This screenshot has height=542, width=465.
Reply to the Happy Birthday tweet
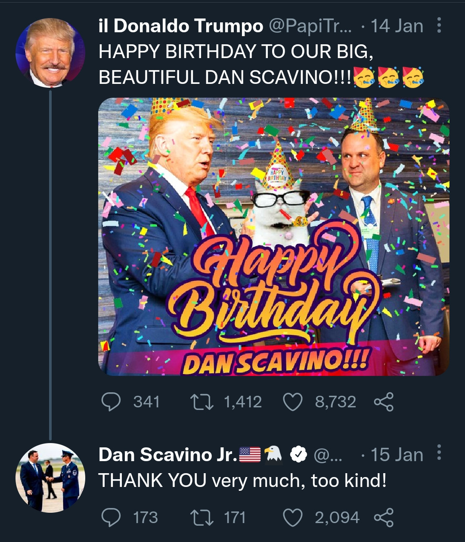111,402
